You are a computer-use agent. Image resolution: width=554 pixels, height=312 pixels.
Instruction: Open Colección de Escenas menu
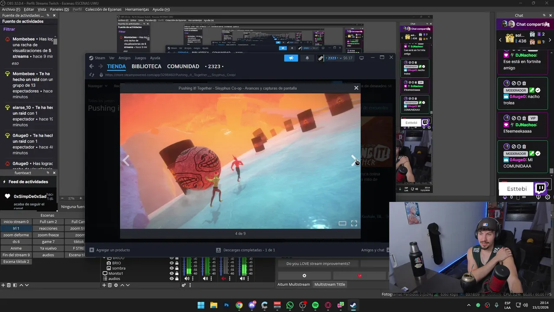pyautogui.click(x=103, y=9)
